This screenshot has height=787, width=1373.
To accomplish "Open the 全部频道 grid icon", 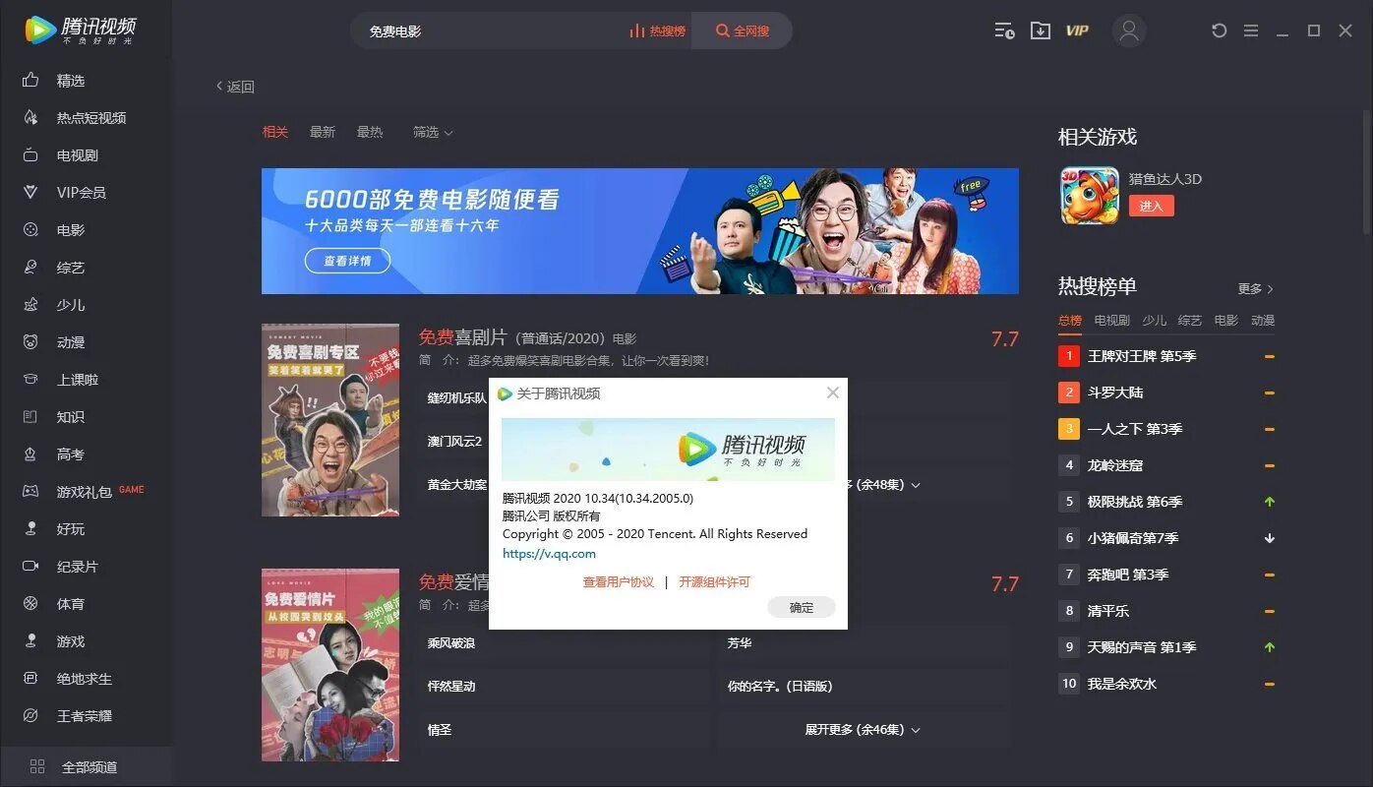I will (37, 766).
